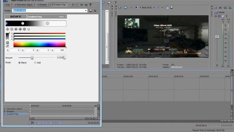Select the Add mode radio button

pos(35,63)
